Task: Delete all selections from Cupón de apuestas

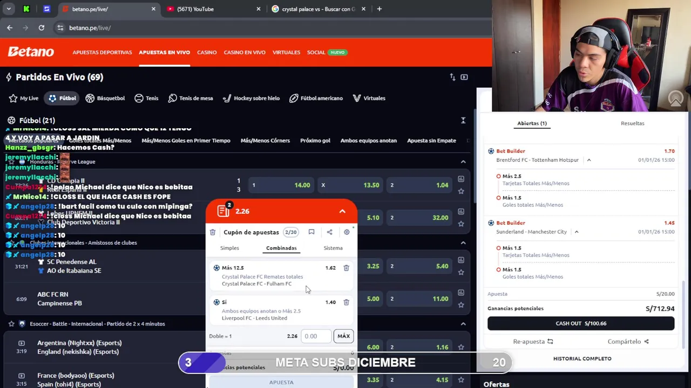Action: (213, 232)
